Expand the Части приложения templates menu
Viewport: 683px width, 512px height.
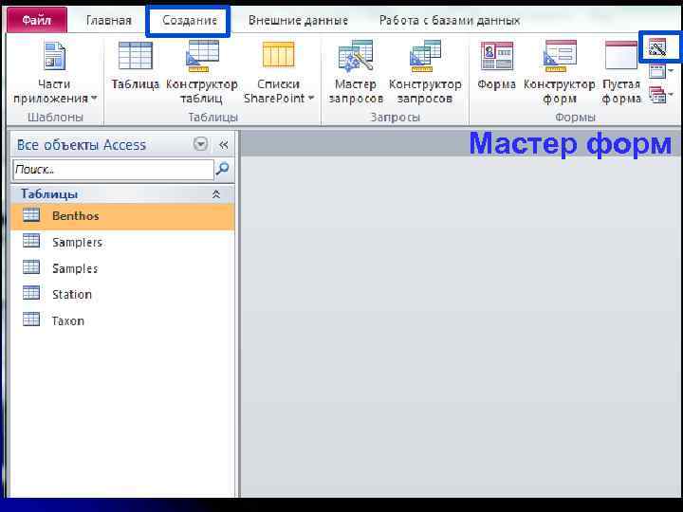click(x=54, y=72)
